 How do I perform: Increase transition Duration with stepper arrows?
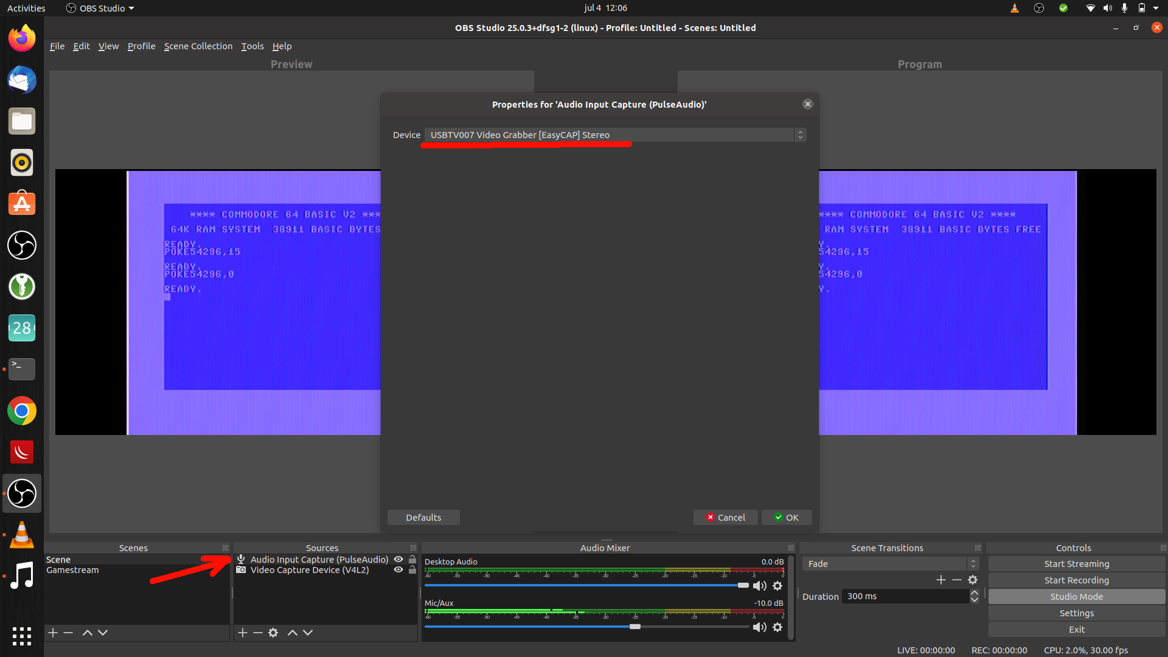click(x=975, y=593)
